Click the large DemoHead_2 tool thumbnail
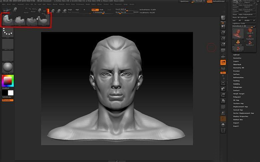 pos(238,34)
